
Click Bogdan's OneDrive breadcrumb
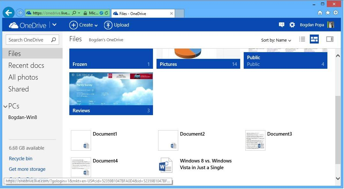tap(106, 40)
